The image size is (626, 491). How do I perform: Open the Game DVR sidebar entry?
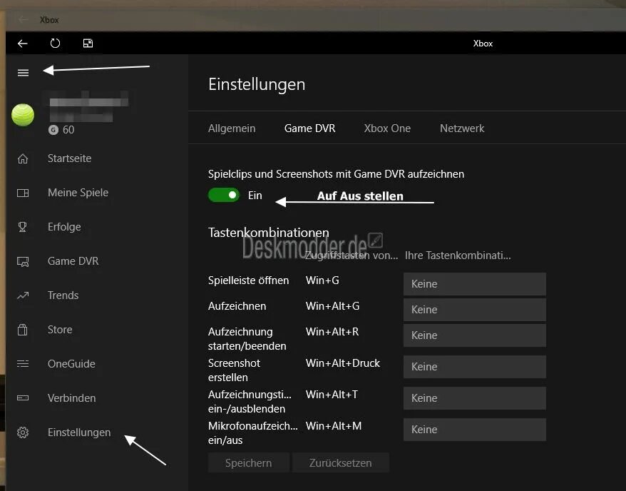coord(73,261)
